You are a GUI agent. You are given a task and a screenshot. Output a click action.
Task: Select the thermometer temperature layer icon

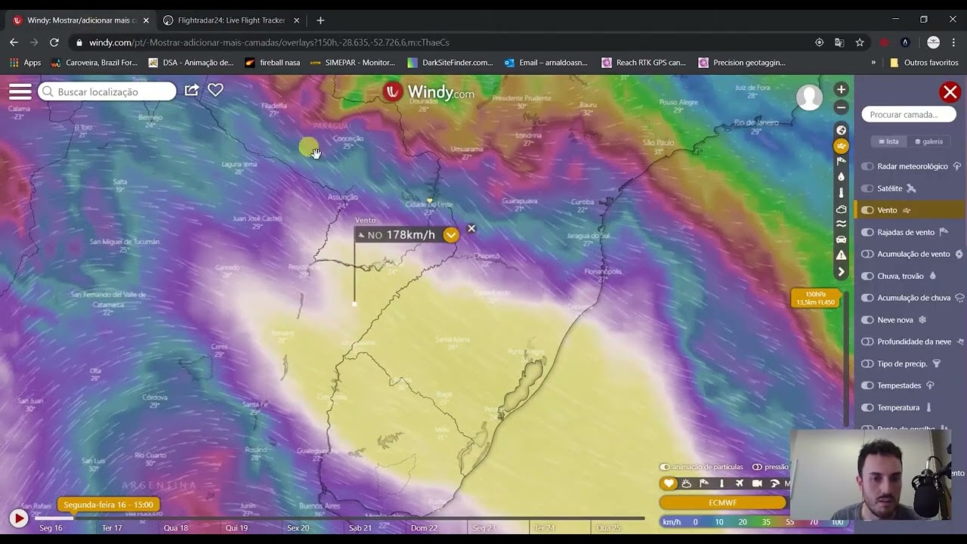coord(841,193)
